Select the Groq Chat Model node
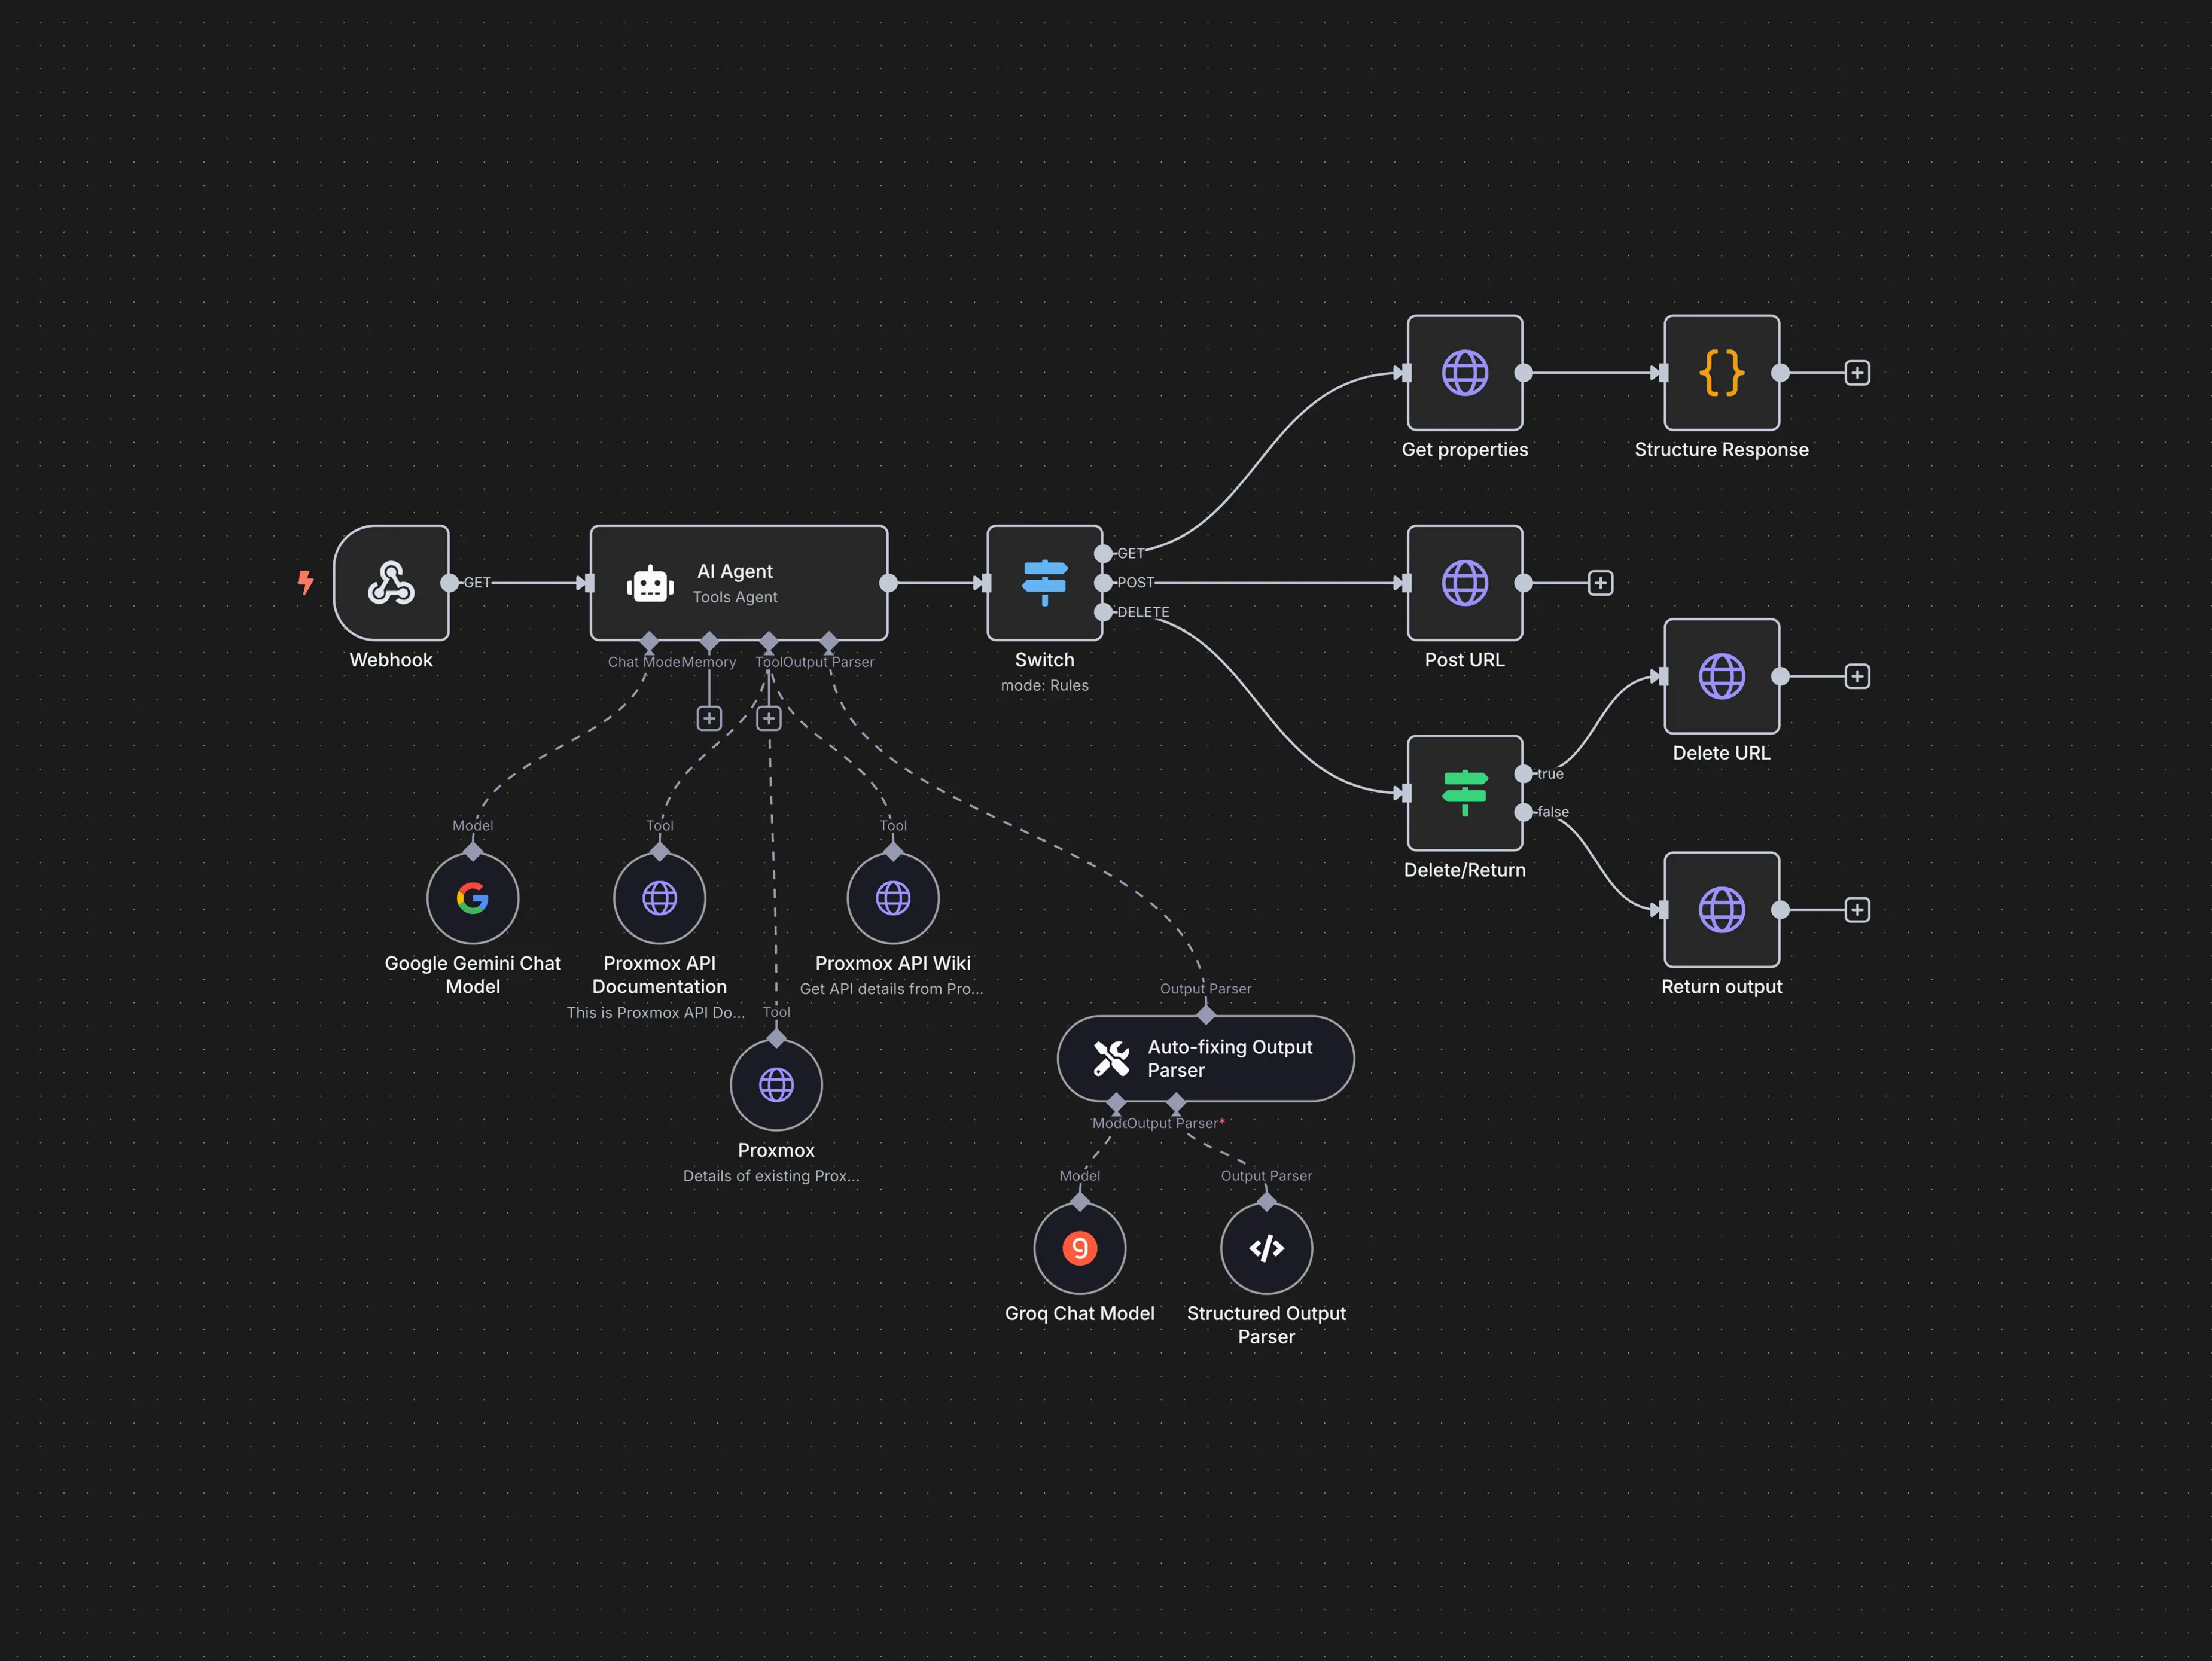The height and width of the screenshot is (1661, 2212). click(x=1079, y=1248)
